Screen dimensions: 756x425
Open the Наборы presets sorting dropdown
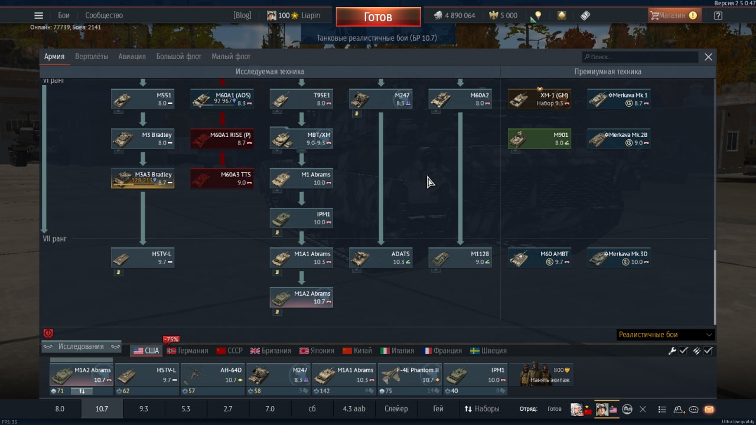pyautogui.click(x=482, y=408)
